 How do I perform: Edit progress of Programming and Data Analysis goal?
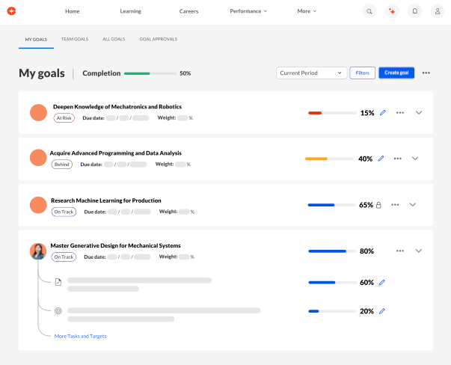(381, 159)
